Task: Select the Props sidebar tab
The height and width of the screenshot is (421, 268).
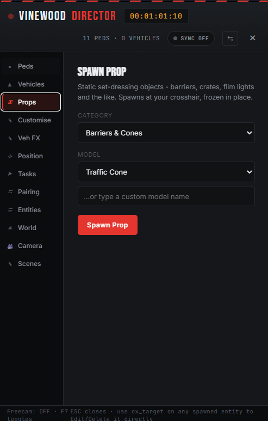Action: 30,102
